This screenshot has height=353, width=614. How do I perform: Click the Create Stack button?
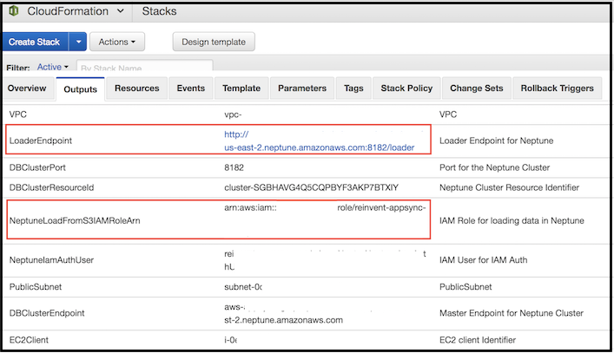click(x=35, y=42)
